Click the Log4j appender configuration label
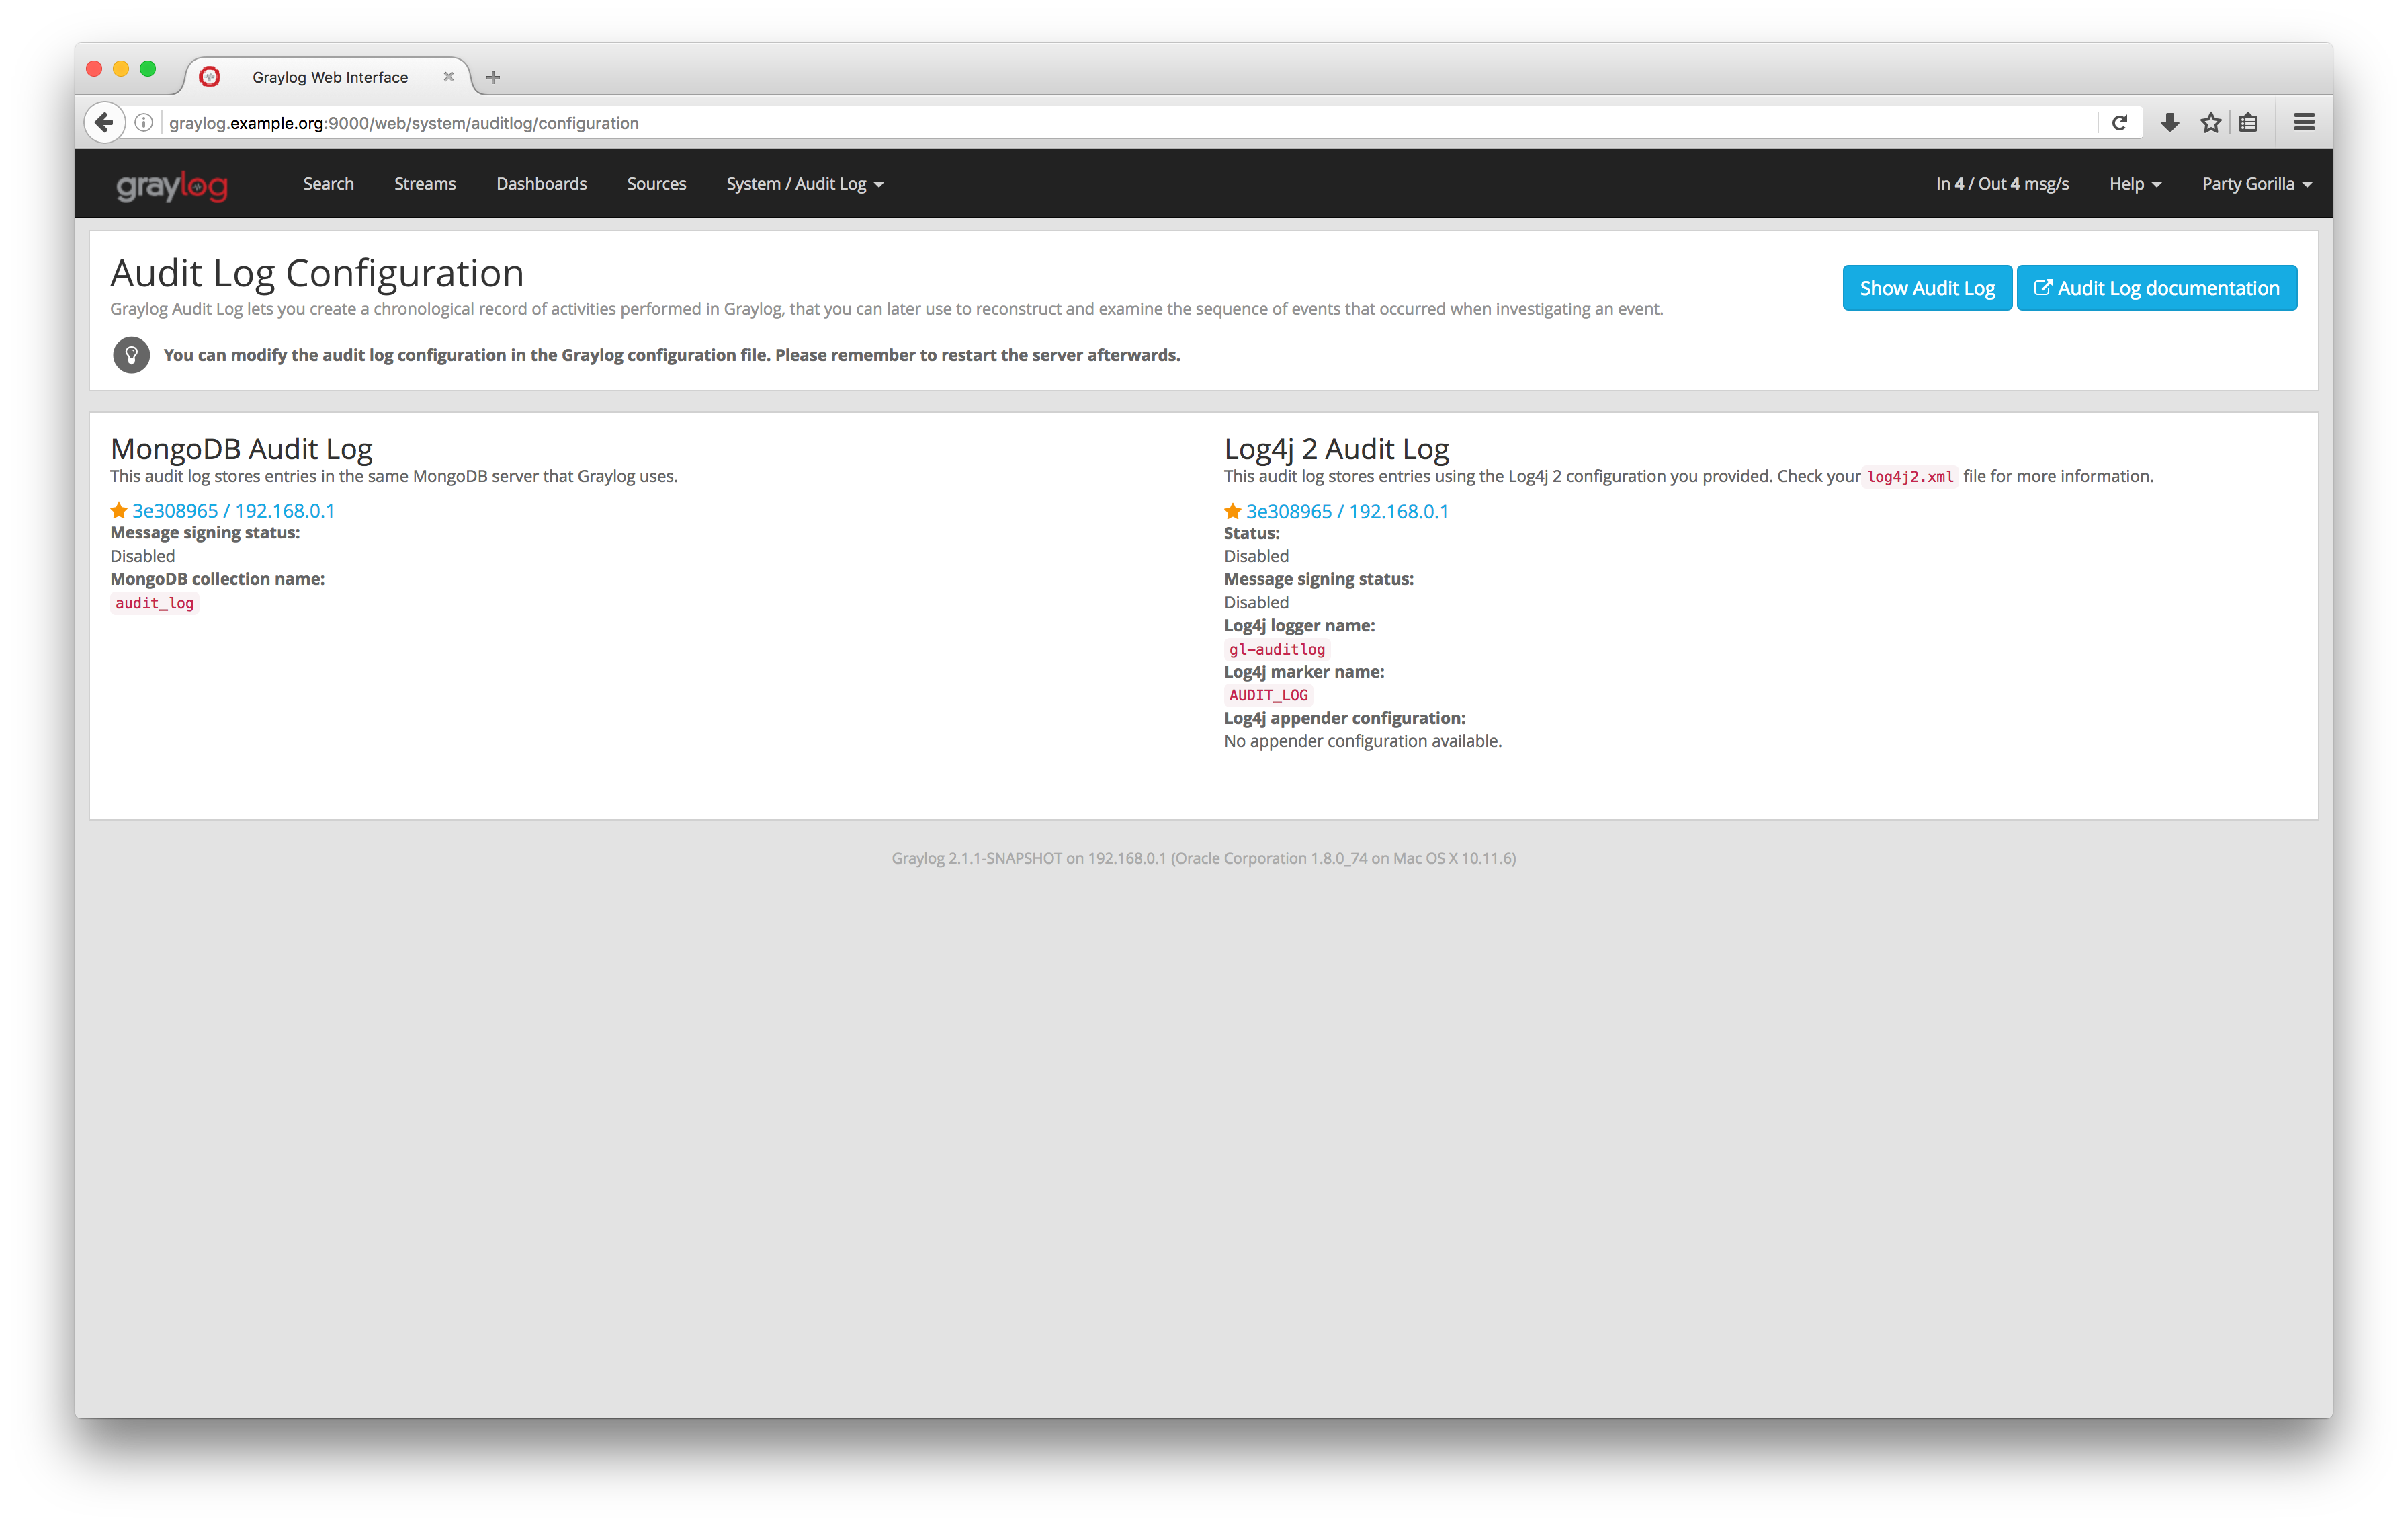 coord(1344,719)
